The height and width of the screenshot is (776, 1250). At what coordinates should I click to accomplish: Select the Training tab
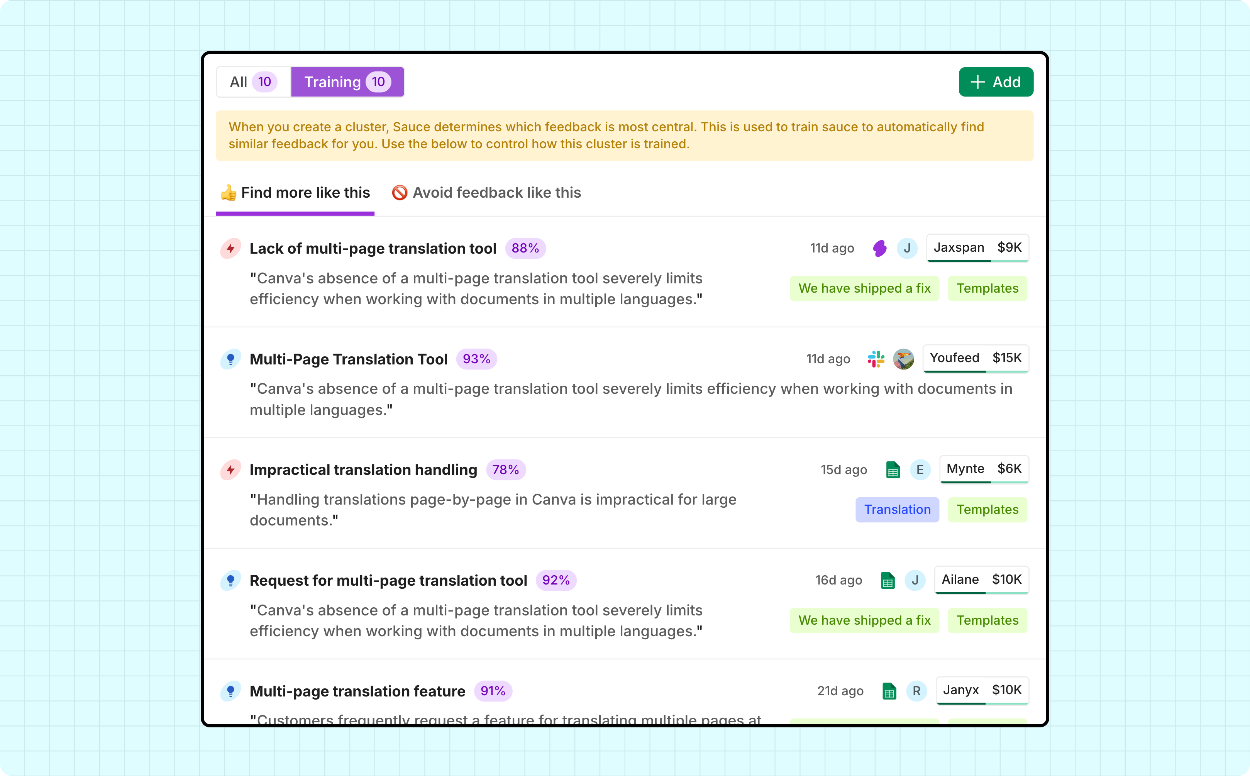347,82
